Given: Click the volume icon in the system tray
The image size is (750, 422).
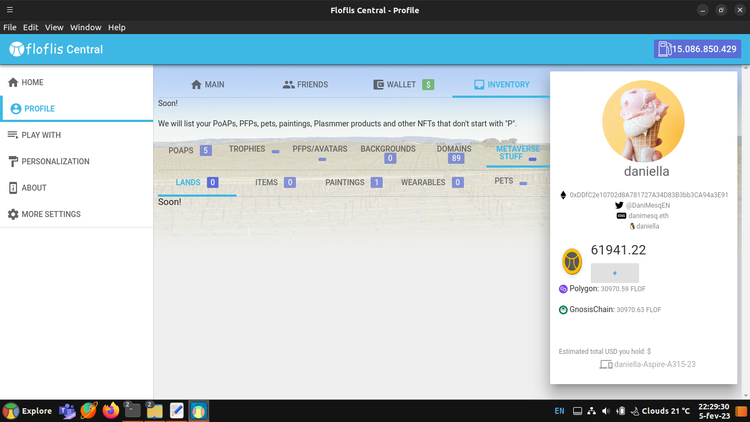Looking at the screenshot, I should point(606,411).
